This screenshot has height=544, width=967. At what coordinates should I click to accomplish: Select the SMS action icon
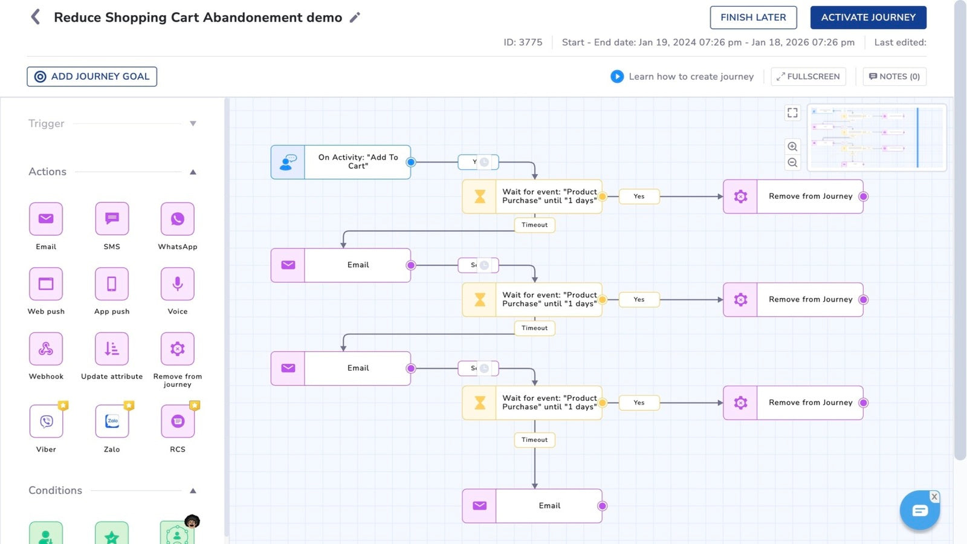[111, 218]
